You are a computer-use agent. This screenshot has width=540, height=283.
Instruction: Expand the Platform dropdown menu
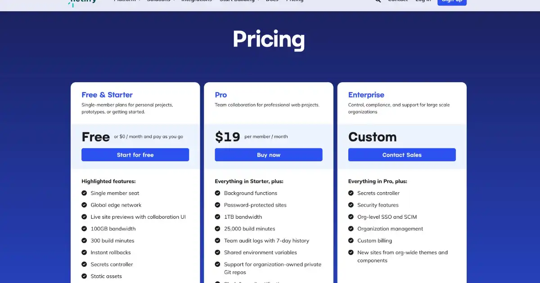(127, 1)
